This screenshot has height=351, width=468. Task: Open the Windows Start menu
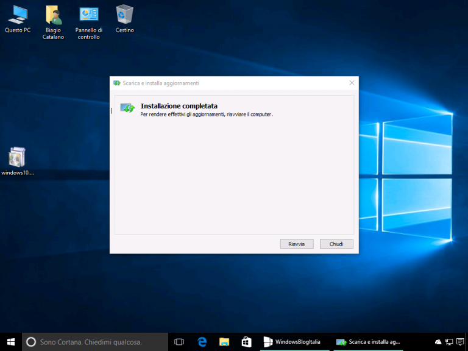click(x=10, y=342)
